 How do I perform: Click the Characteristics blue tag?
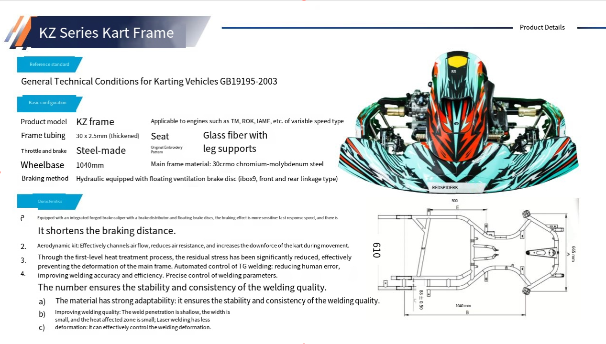coord(50,202)
